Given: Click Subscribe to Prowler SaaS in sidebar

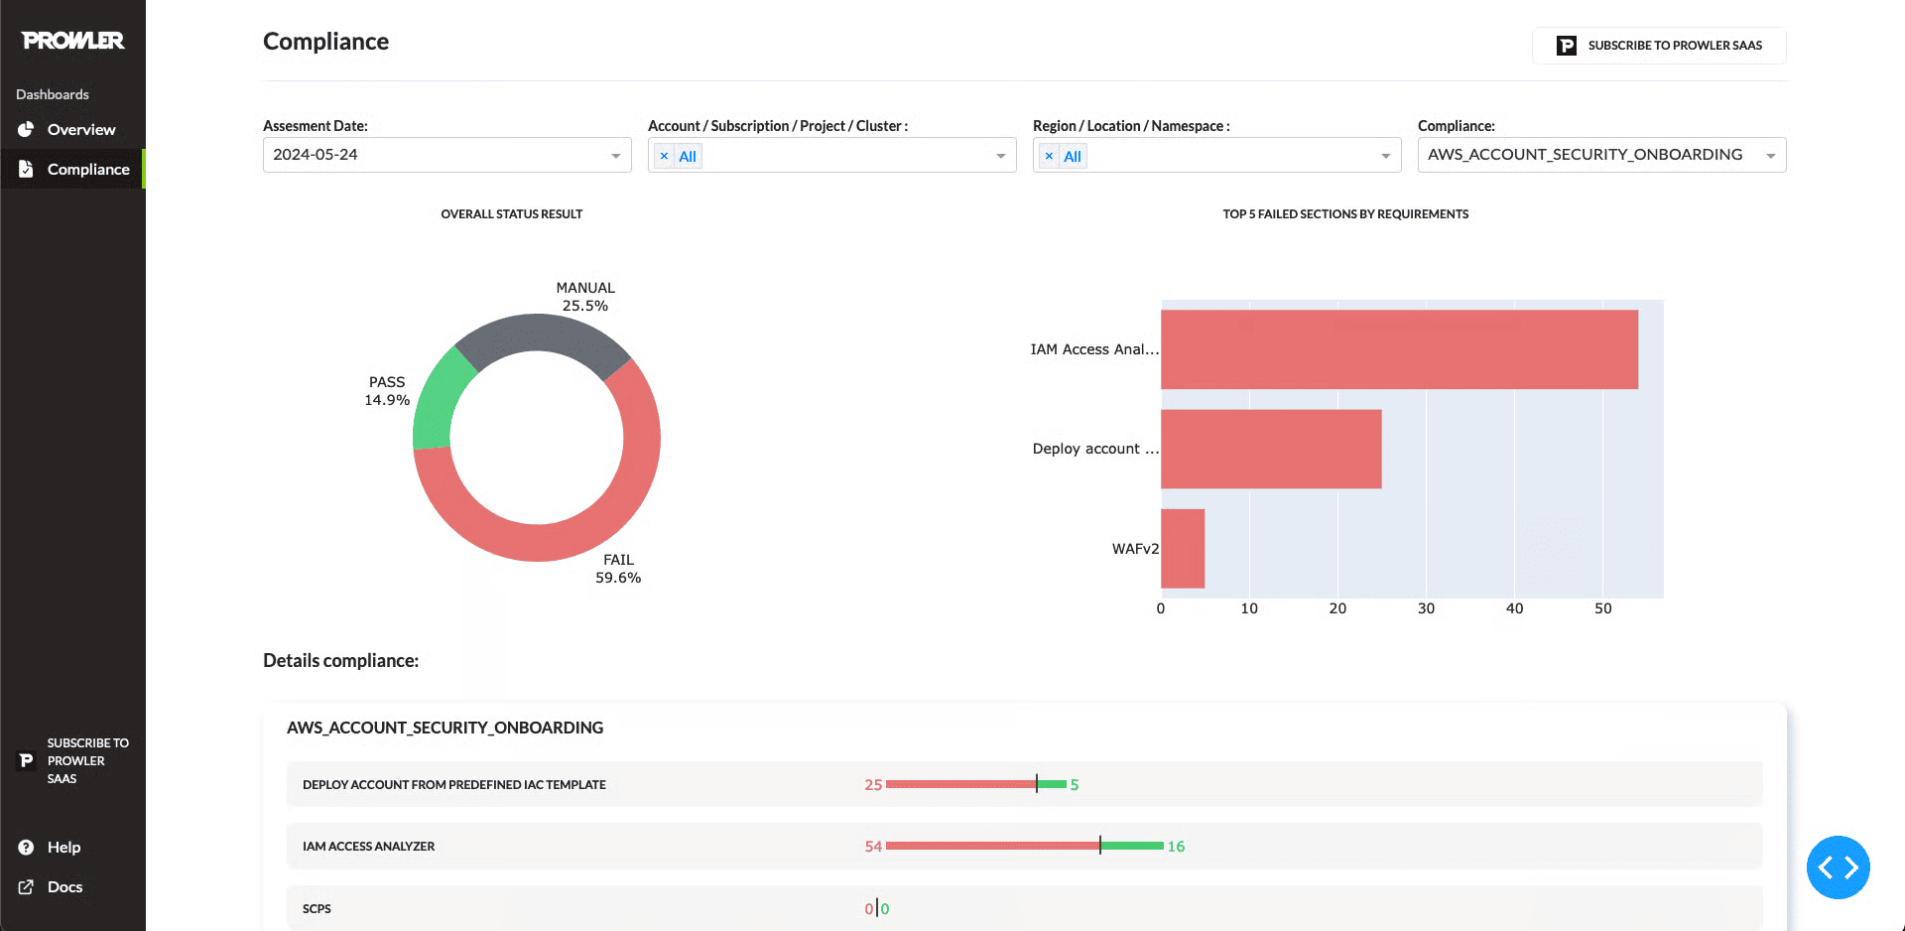Looking at the screenshot, I should coord(72,760).
